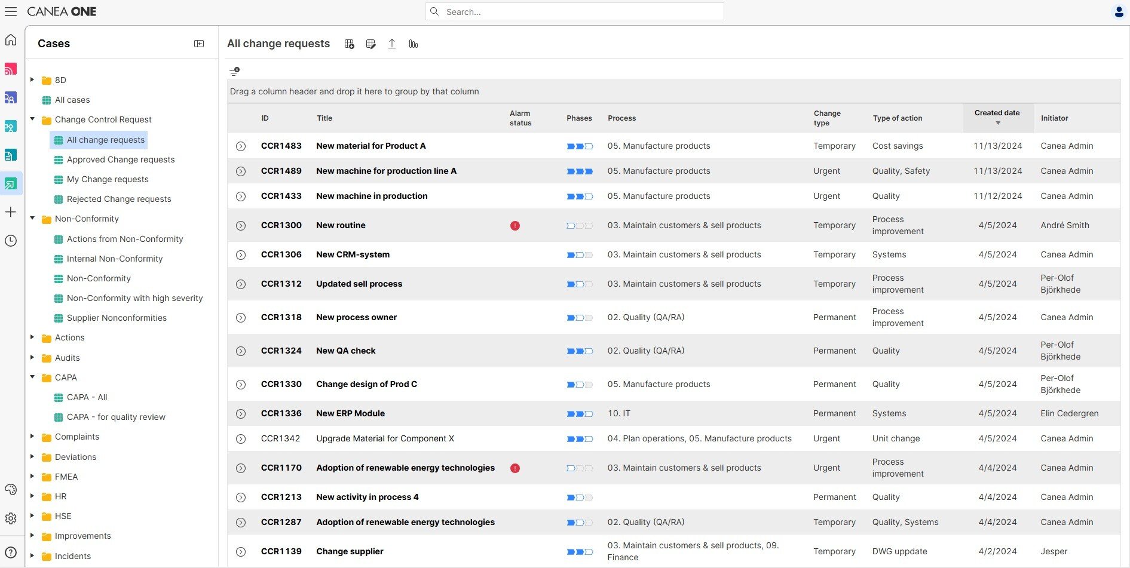Select the Approved Change requests view
The image size is (1130, 568).
(121, 159)
